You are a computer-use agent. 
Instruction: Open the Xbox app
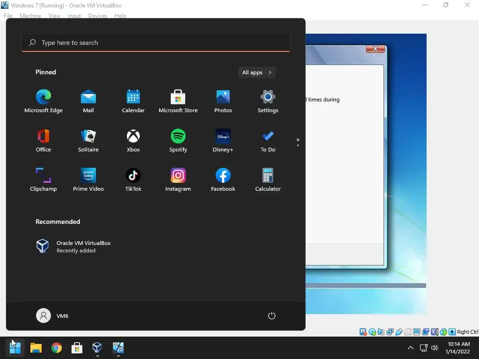tap(133, 140)
